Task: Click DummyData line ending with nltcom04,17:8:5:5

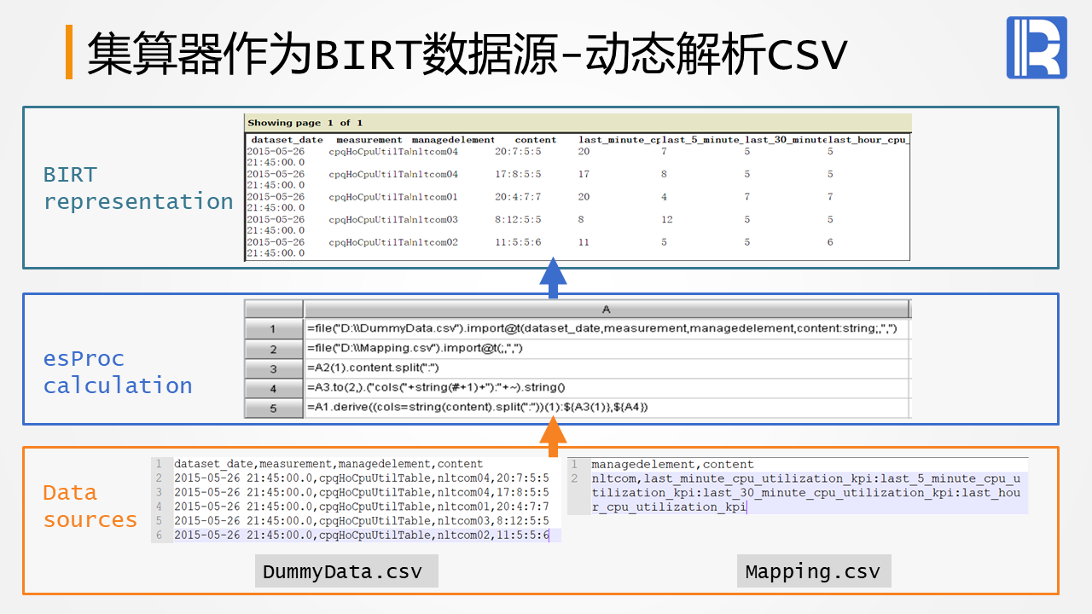Action: coord(362,492)
